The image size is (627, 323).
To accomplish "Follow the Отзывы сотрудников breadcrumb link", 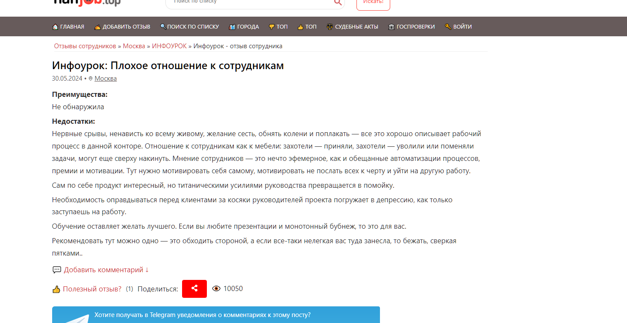I will point(85,46).
